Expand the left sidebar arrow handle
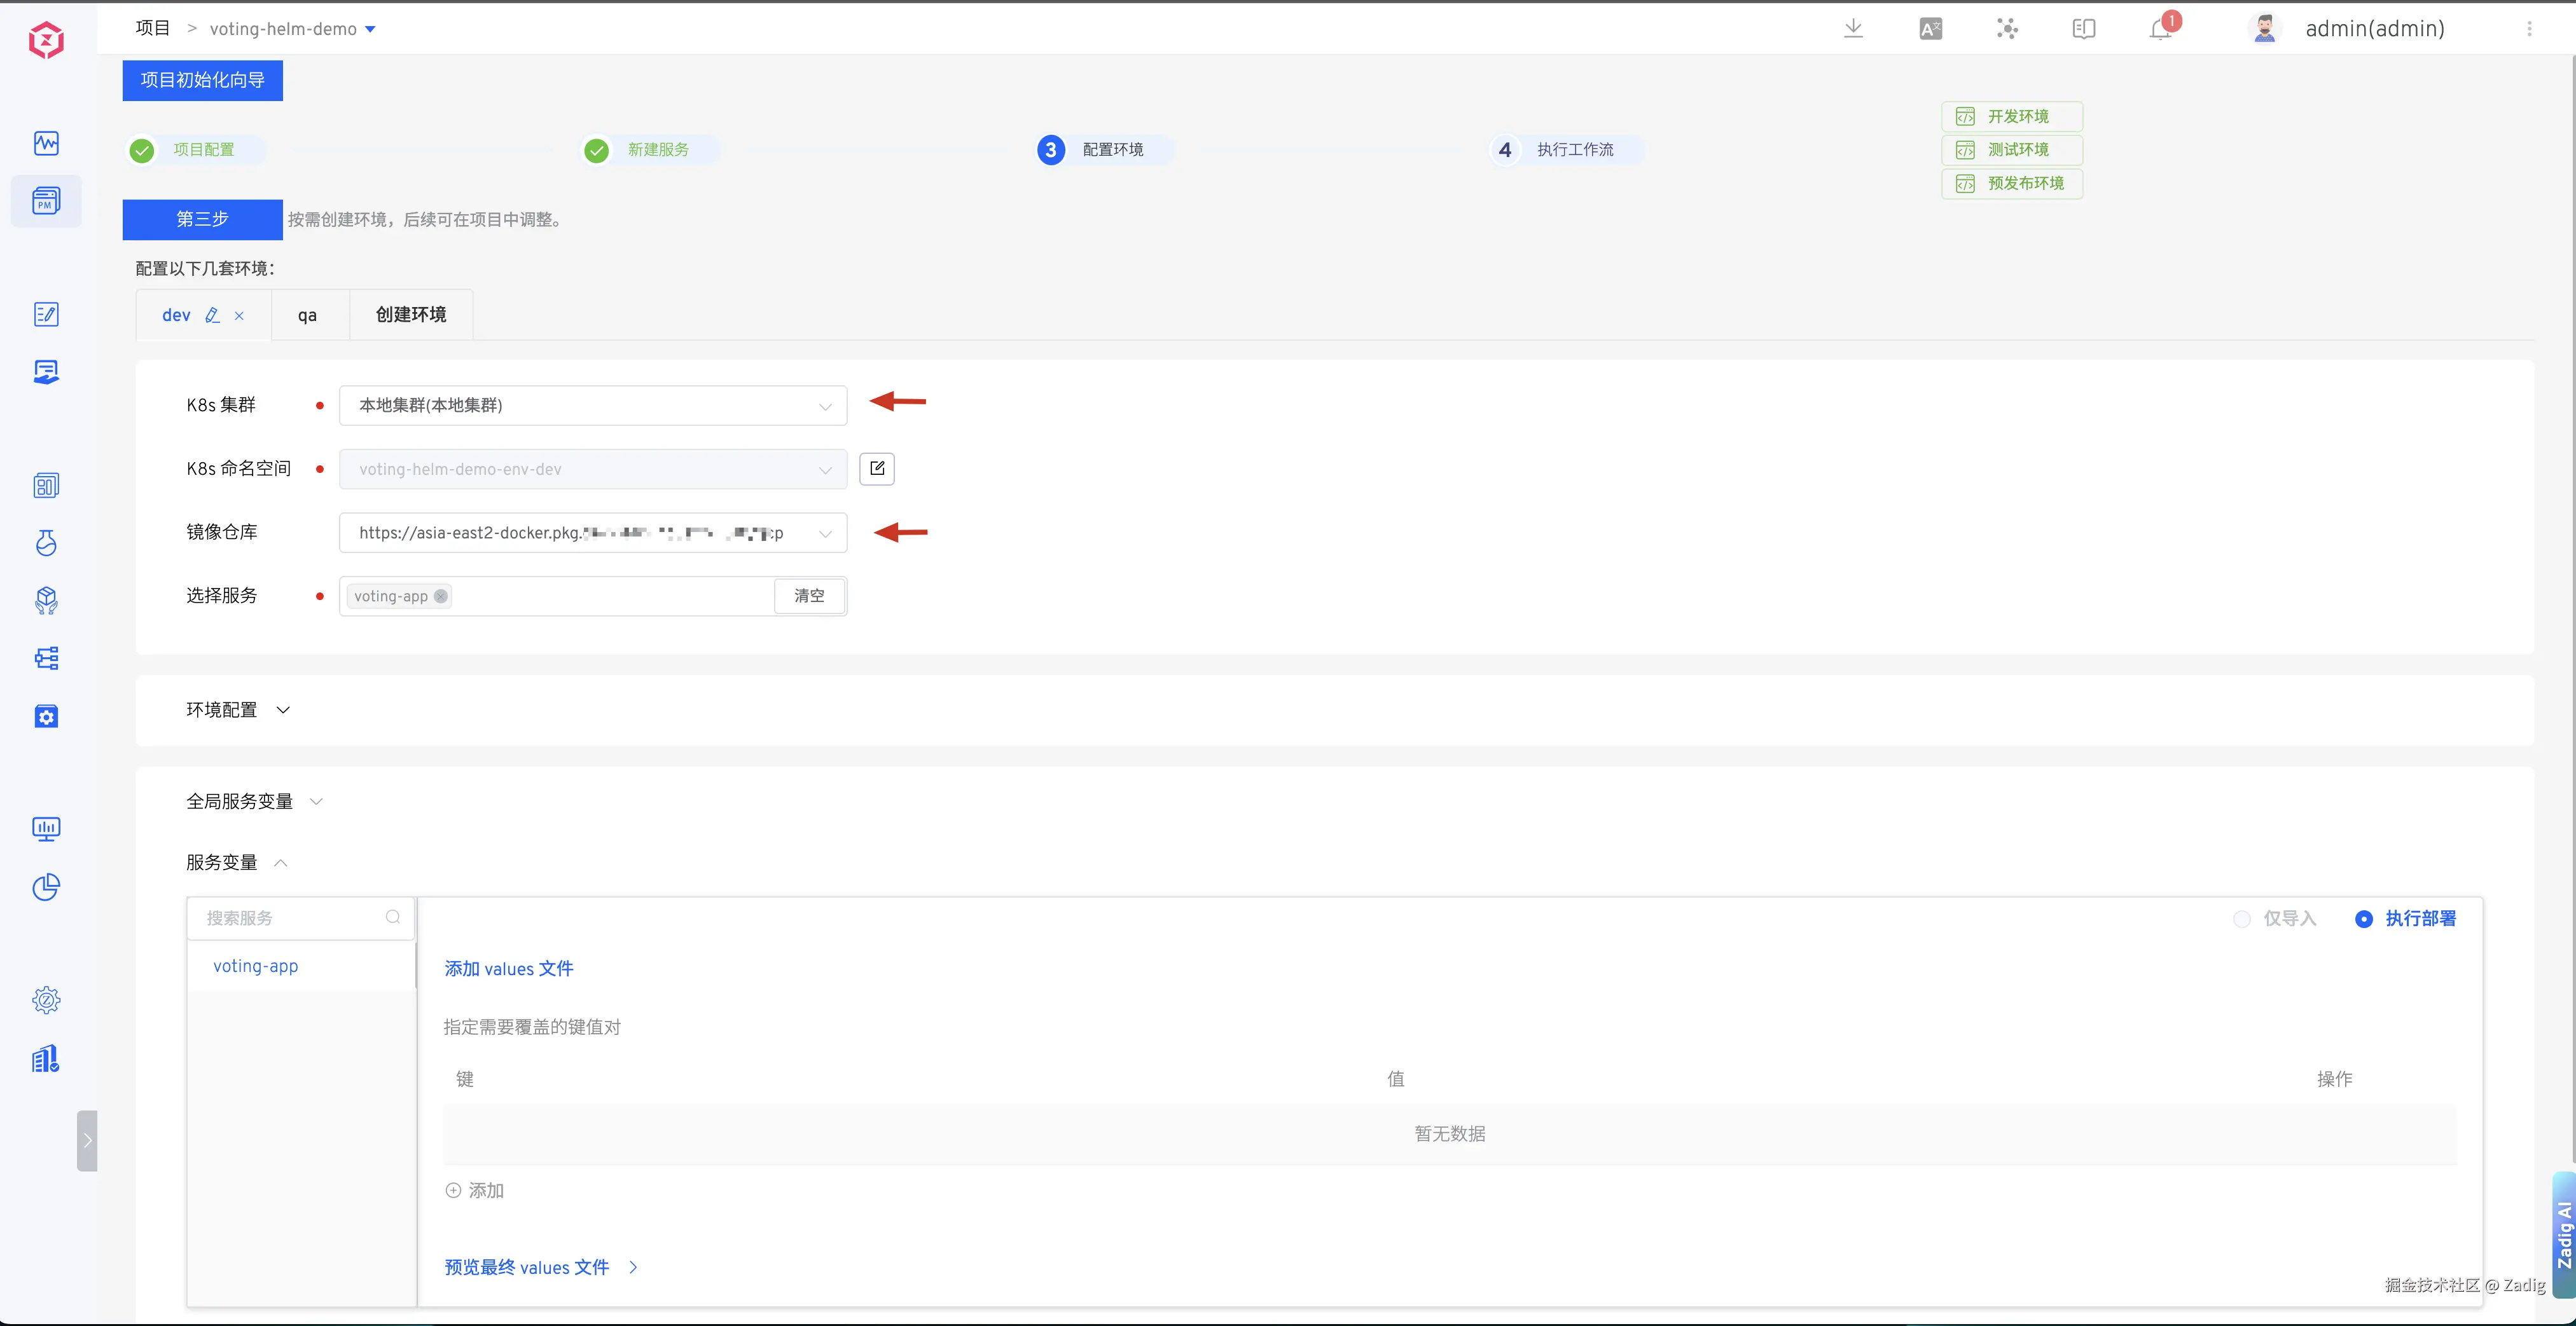The image size is (2576, 1326). pos(87,1140)
